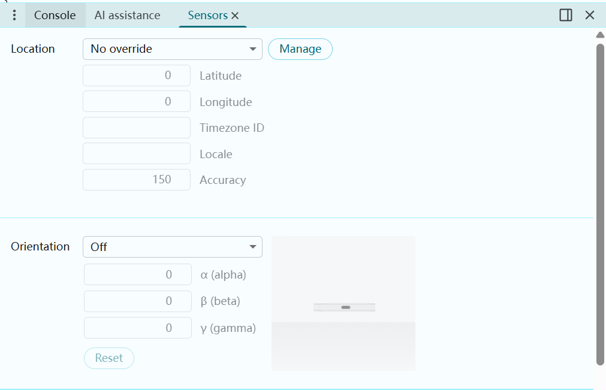Switch to the Console tab
Screen dimensions: 606x390
click(55, 16)
